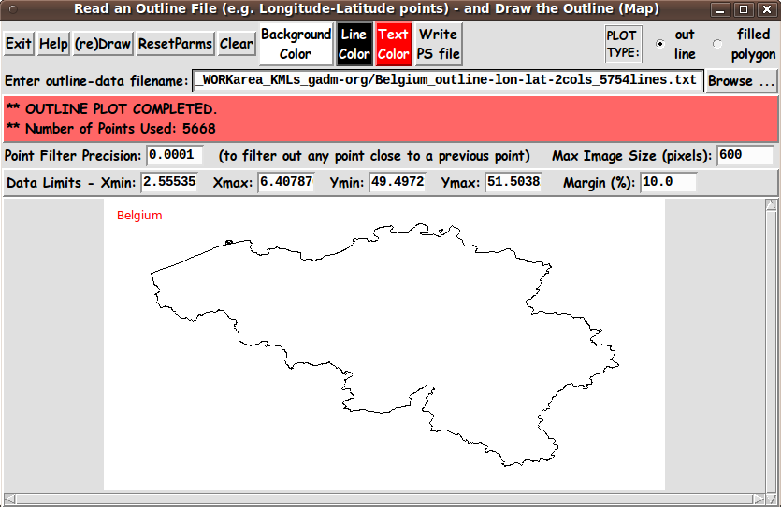This screenshot has width=781, height=507.
Task: Click the Xmin data limit field
Action: coord(169,182)
